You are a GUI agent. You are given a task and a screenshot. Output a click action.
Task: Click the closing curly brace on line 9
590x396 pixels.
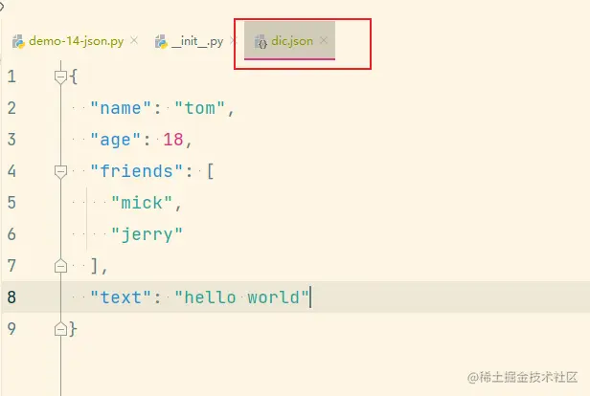click(x=74, y=329)
